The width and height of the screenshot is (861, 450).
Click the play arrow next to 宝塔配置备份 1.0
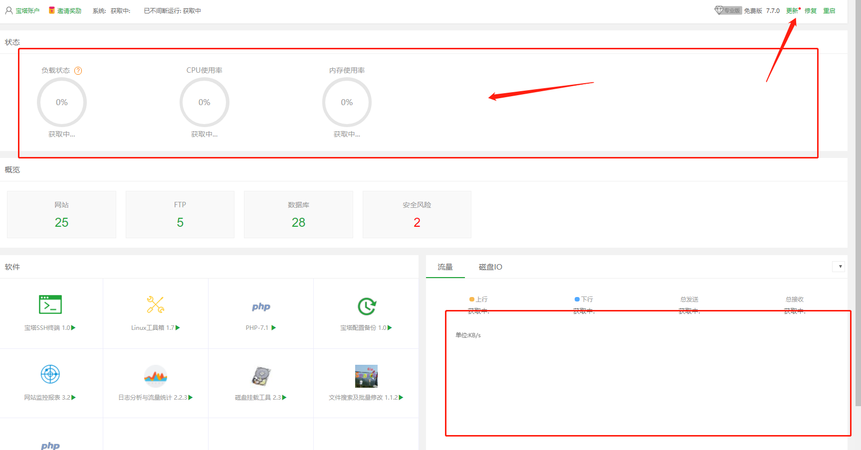click(x=390, y=327)
